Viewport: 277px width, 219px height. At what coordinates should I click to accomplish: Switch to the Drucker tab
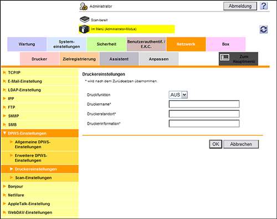[39, 59]
